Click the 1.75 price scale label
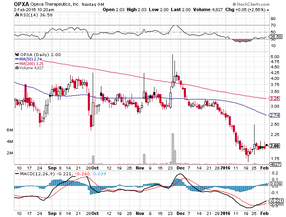This screenshot has width=286, height=217. point(275,159)
